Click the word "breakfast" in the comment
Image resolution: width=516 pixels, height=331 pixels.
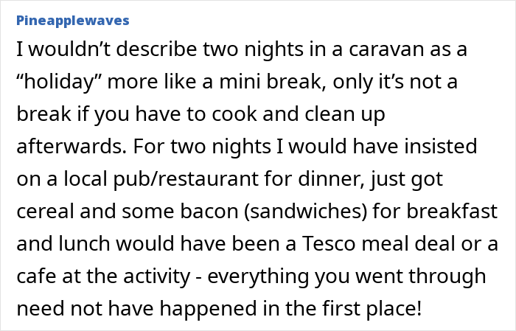pyautogui.click(x=452, y=211)
